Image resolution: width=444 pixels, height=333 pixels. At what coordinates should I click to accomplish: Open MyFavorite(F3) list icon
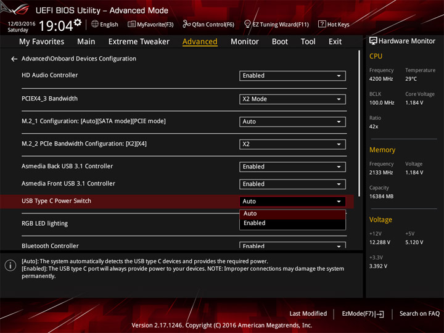pyautogui.click(x=131, y=24)
